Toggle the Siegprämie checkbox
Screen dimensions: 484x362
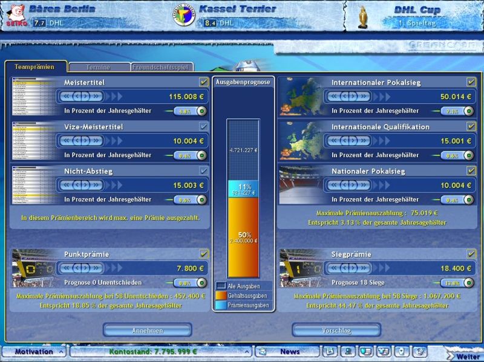coord(473,254)
